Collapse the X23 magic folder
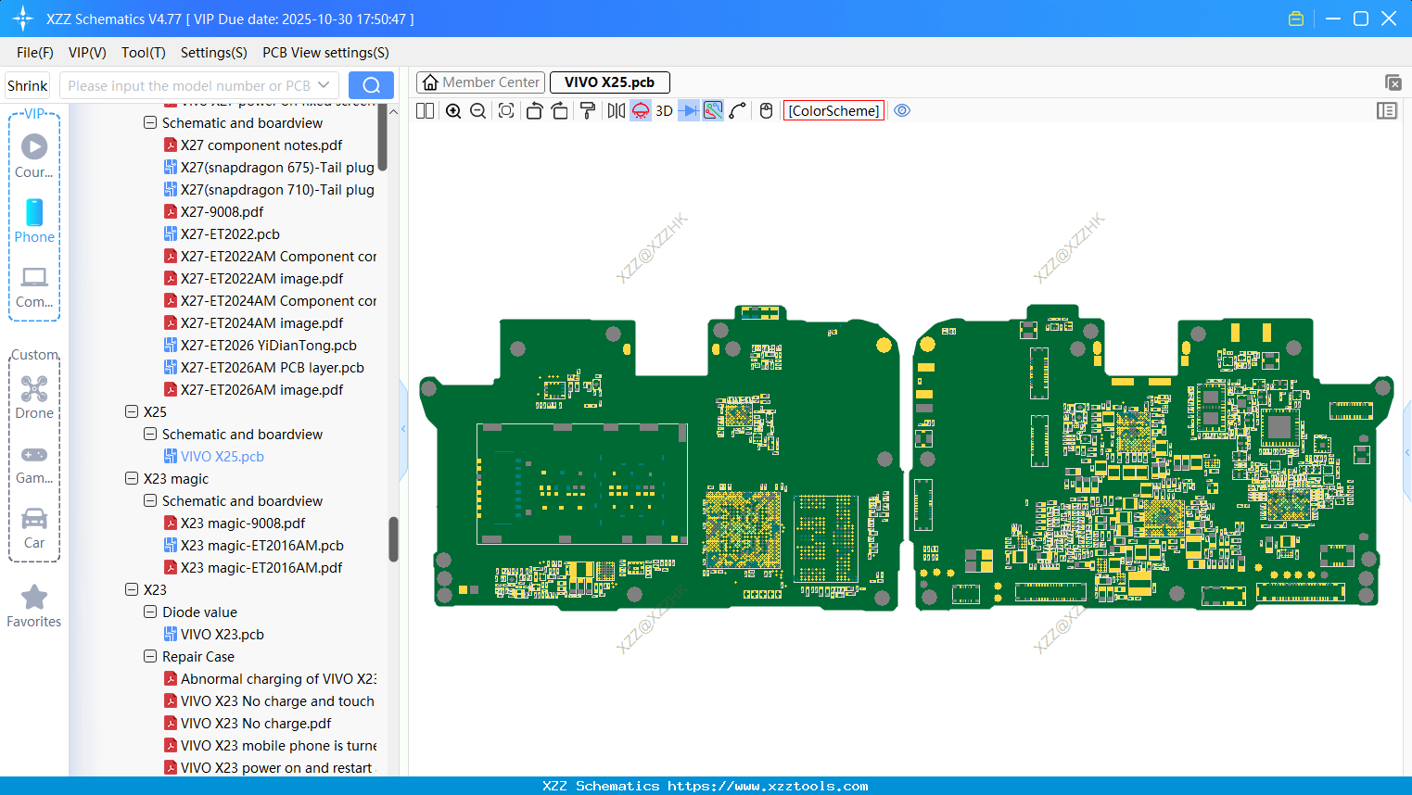The height and width of the screenshot is (795, 1412). pyautogui.click(x=132, y=478)
